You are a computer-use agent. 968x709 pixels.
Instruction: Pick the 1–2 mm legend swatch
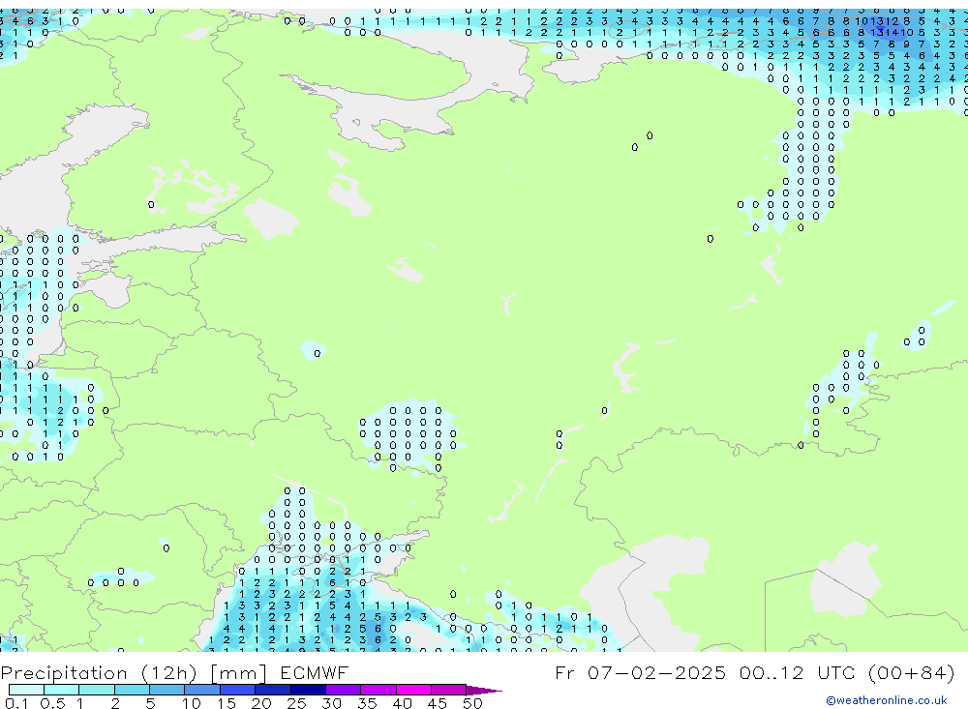tap(96, 690)
